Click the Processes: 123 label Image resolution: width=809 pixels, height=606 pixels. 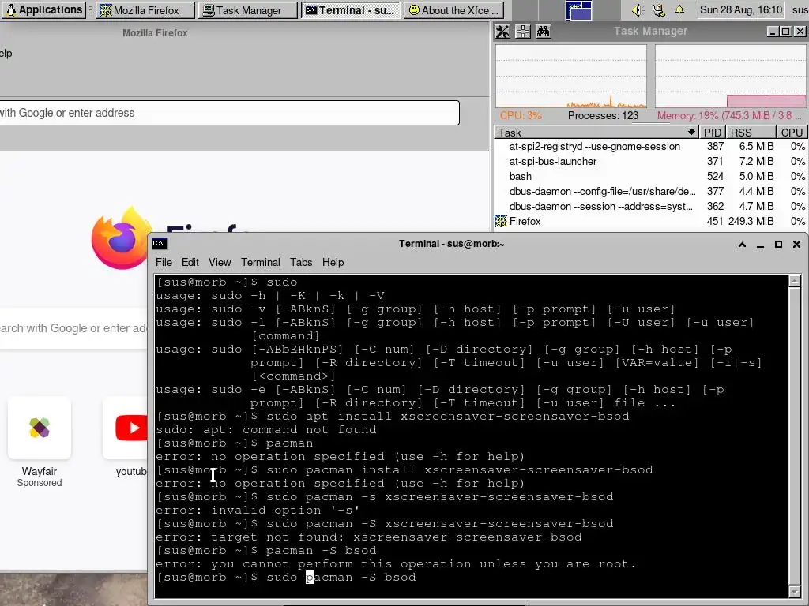point(603,115)
